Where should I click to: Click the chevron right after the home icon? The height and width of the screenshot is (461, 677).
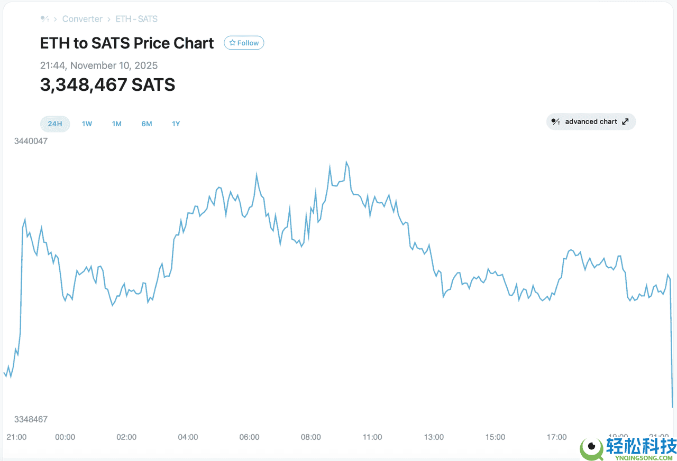coord(55,19)
